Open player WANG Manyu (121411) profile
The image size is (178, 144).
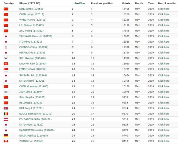[33, 20]
